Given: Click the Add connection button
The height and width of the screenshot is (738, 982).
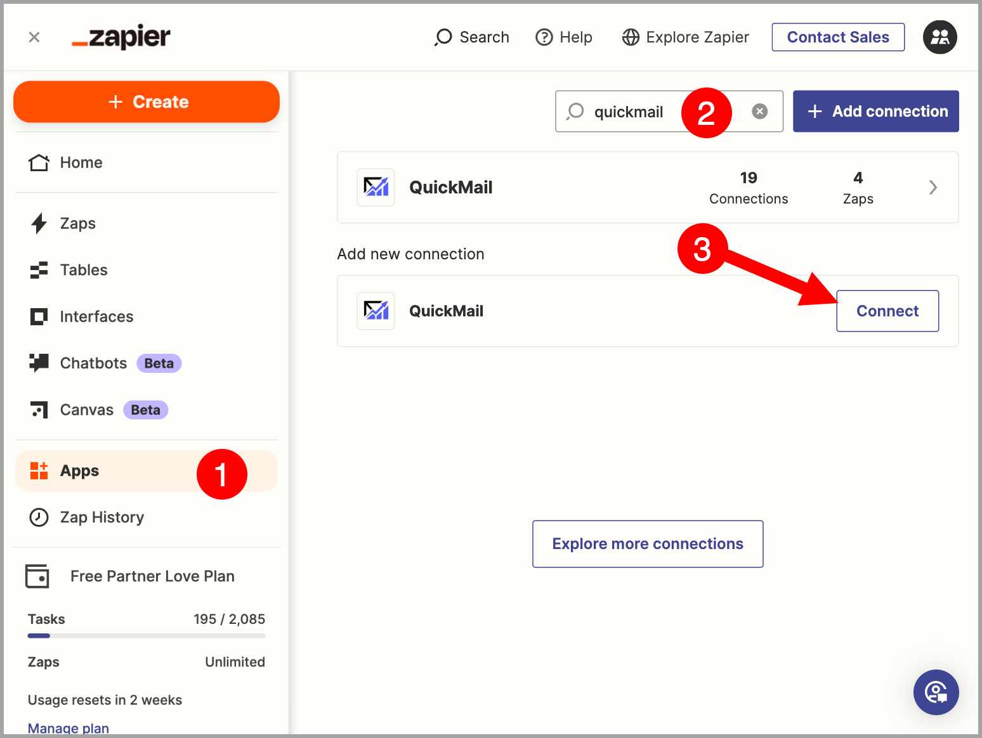Looking at the screenshot, I should click(x=875, y=112).
